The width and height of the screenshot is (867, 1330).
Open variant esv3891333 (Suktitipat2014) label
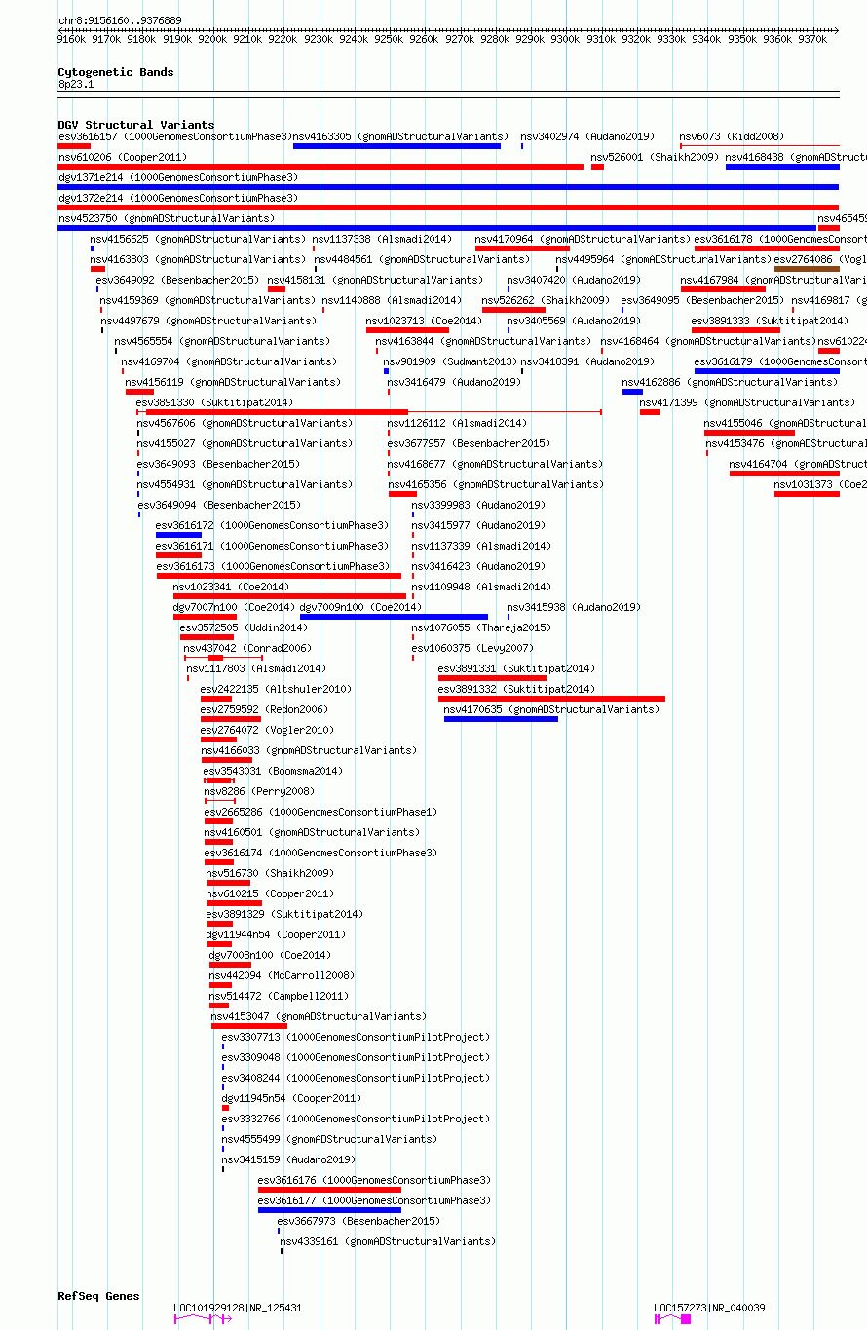pos(770,321)
